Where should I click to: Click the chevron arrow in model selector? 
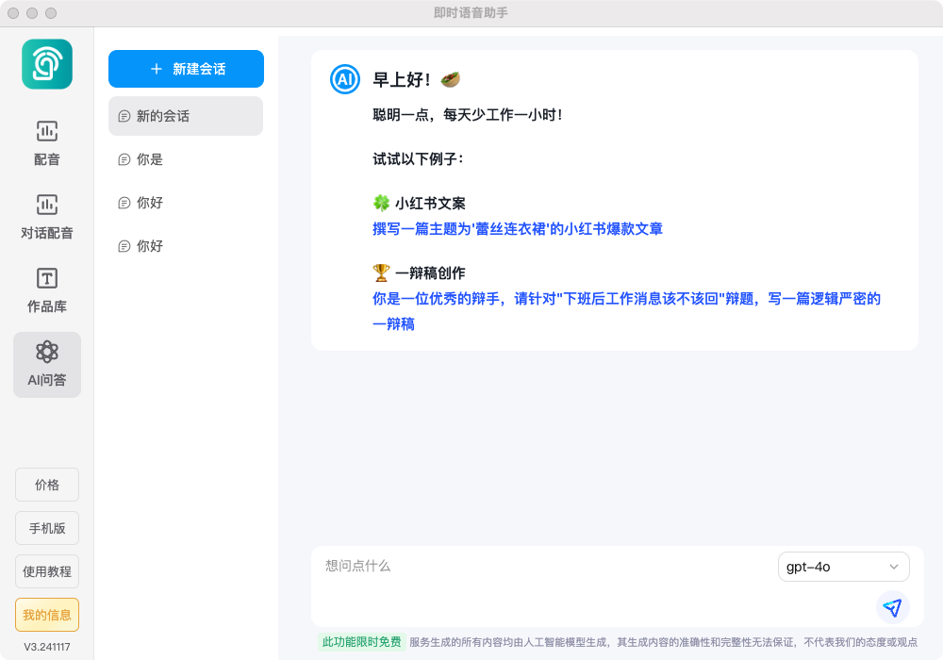[893, 567]
